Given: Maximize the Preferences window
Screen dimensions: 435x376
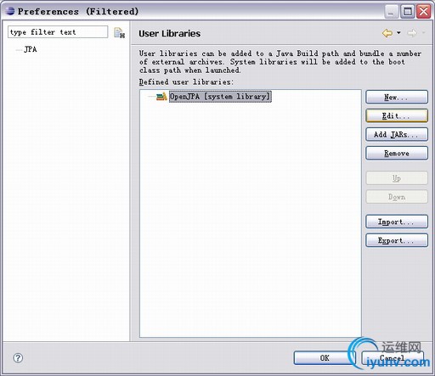Looking at the screenshot, I should pyautogui.click(x=408, y=12).
